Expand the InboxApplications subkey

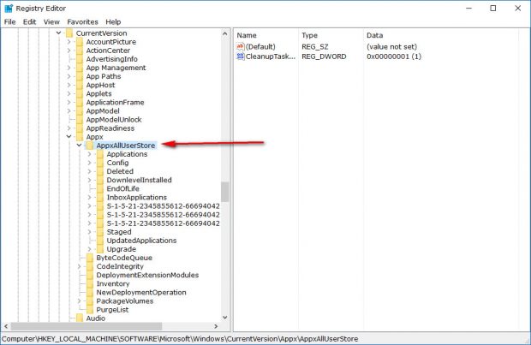coord(89,197)
